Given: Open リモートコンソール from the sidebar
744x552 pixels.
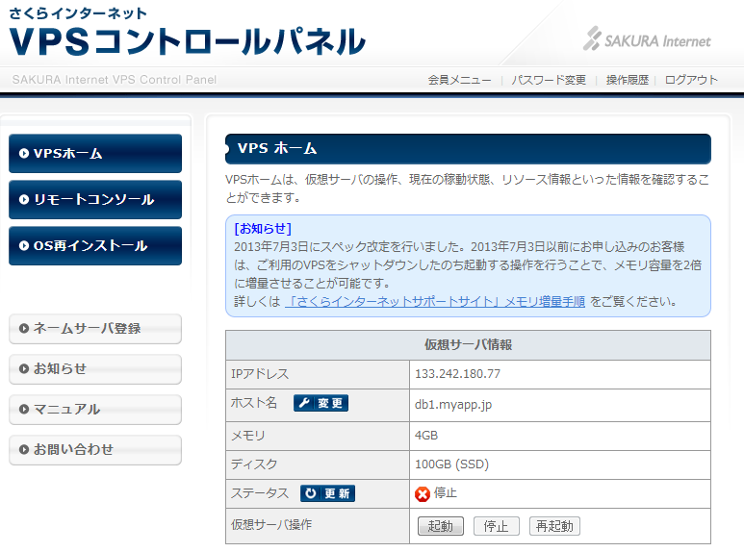Looking at the screenshot, I should 95,199.
